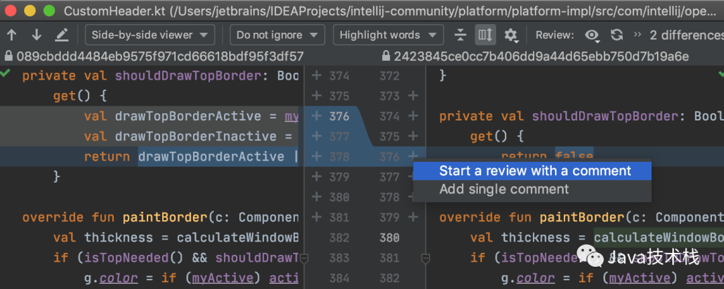The height and width of the screenshot is (289, 724).
Task: Add comment plus icon at line 381 left
Action: pyautogui.click(x=316, y=217)
